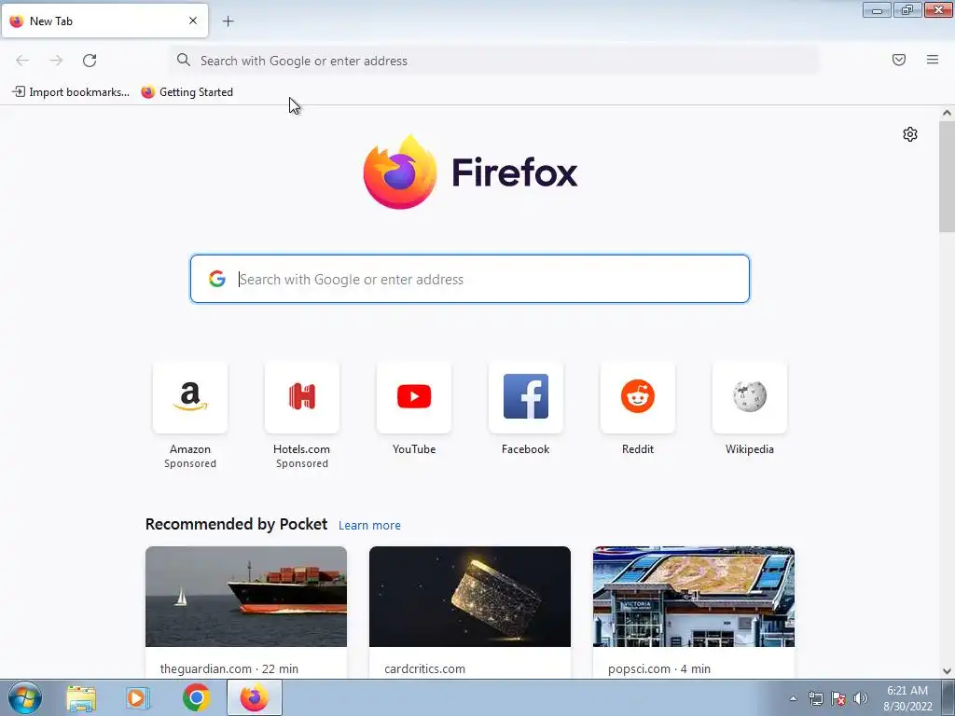Click the Google logo in search box
The width and height of the screenshot is (955, 716).
click(216, 279)
